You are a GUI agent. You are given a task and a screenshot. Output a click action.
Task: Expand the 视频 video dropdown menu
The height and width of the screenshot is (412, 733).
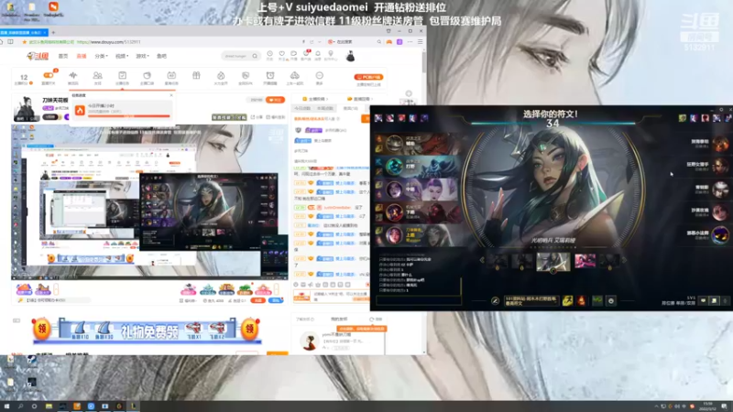coord(122,56)
